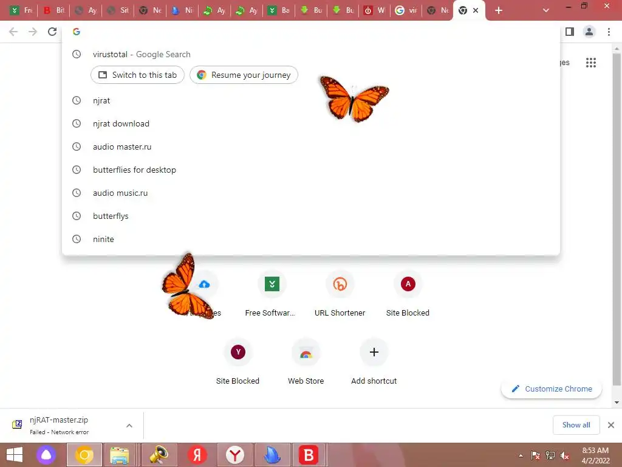Open the Google apps grid

click(590, 63)
